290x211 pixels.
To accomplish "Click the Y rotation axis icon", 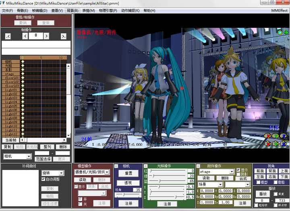I will (x=275, y=136).
